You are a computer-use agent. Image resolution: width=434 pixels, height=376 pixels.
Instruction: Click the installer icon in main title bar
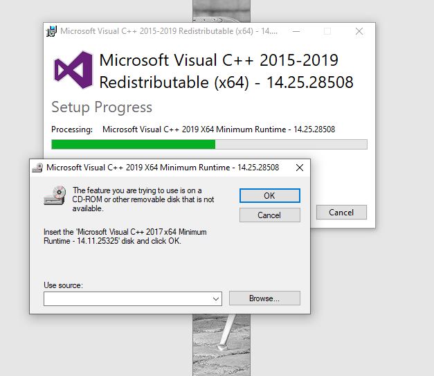pyautogui.click(x=51, y=31)
